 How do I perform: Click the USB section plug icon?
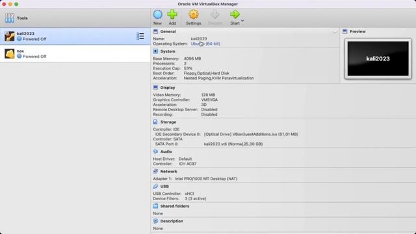[155, 187]
